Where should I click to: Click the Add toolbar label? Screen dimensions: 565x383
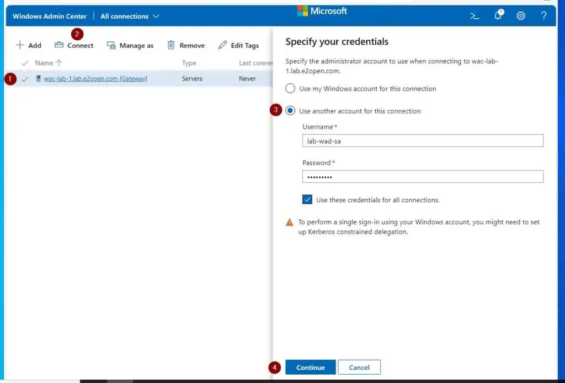[35, 45]
